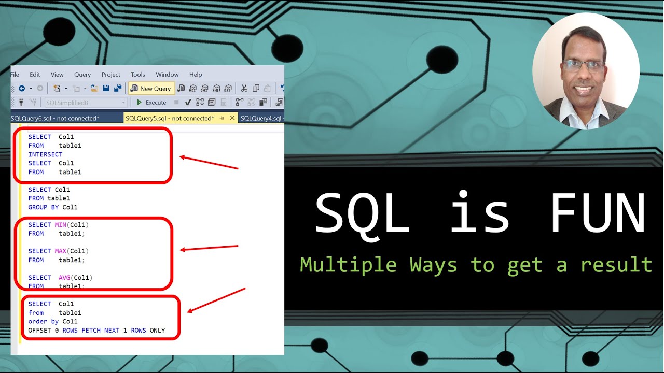Click the Connect plug icon
Screen dimensions: 664x373
[x=21, y=102]
